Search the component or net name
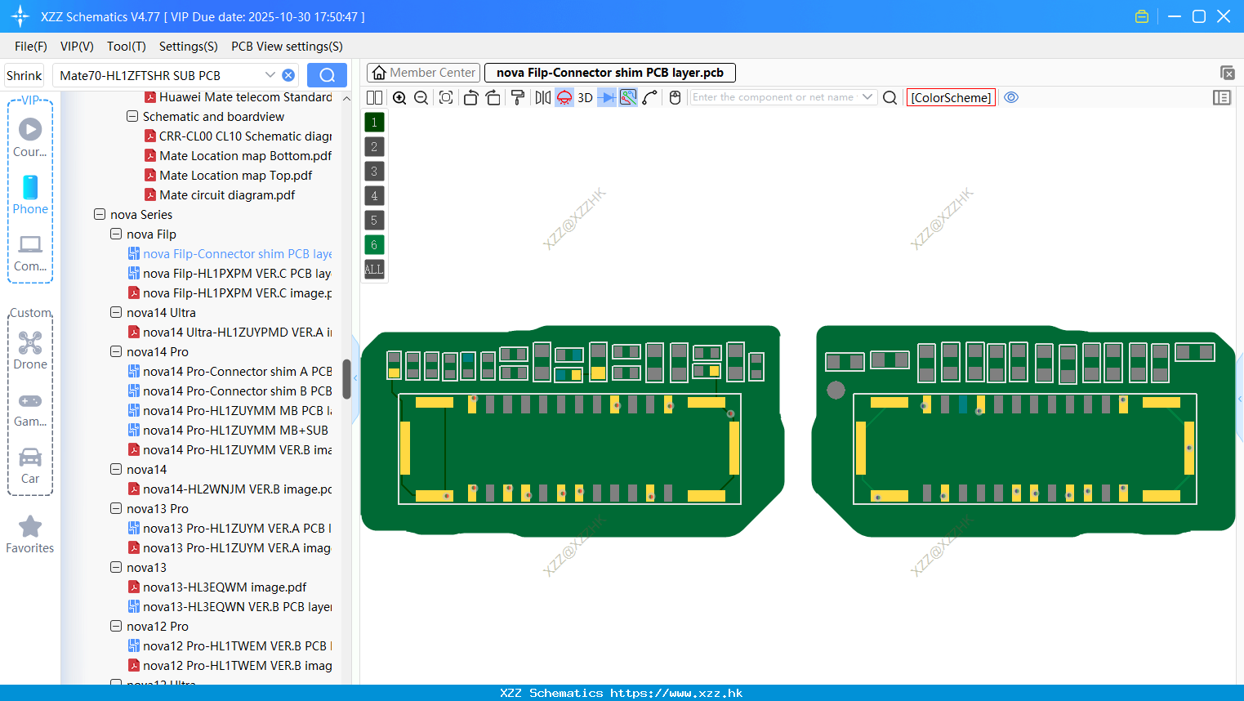Image resolution: width=1244 pixels, height=701 pixels. tap(890, 97)
